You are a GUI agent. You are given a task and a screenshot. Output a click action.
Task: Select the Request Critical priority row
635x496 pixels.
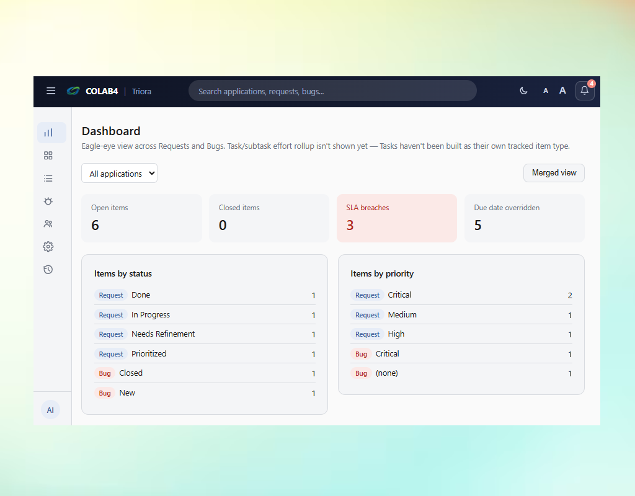point(461,295)
